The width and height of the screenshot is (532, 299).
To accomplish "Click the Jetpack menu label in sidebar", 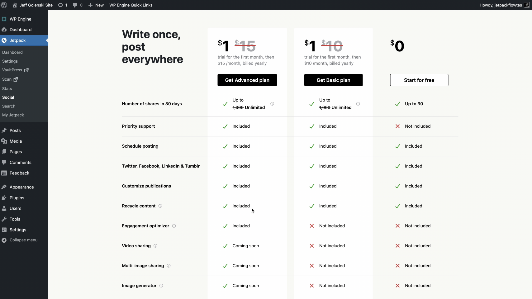I will click(x=18, y=40).
